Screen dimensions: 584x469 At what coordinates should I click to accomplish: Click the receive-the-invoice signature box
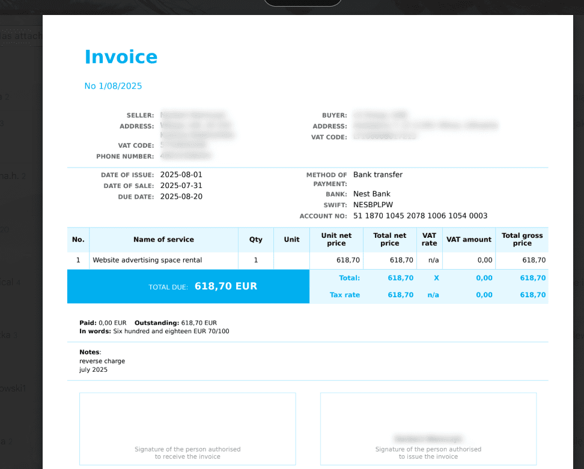(x=187, y=428)
